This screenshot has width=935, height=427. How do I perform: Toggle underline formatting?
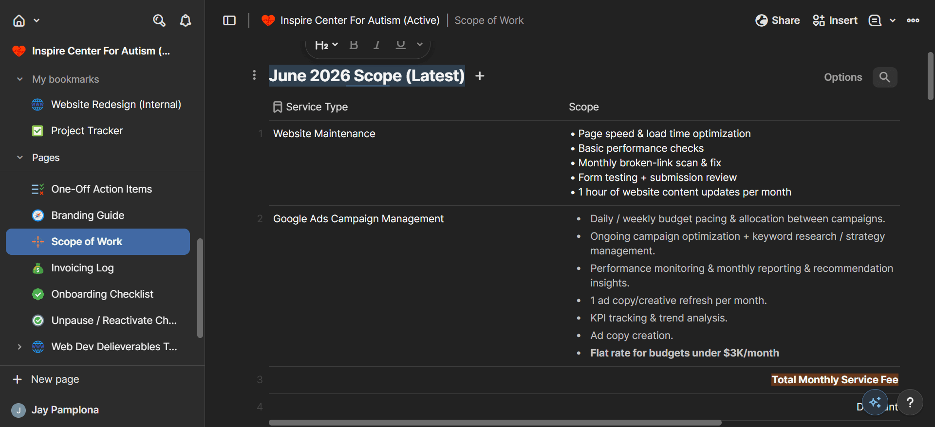tap(400, 45)
